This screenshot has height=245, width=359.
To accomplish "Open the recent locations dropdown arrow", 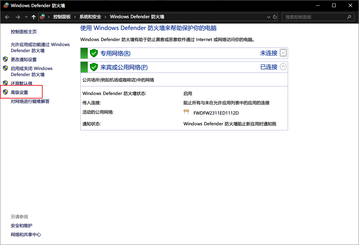I will point(26,17).
